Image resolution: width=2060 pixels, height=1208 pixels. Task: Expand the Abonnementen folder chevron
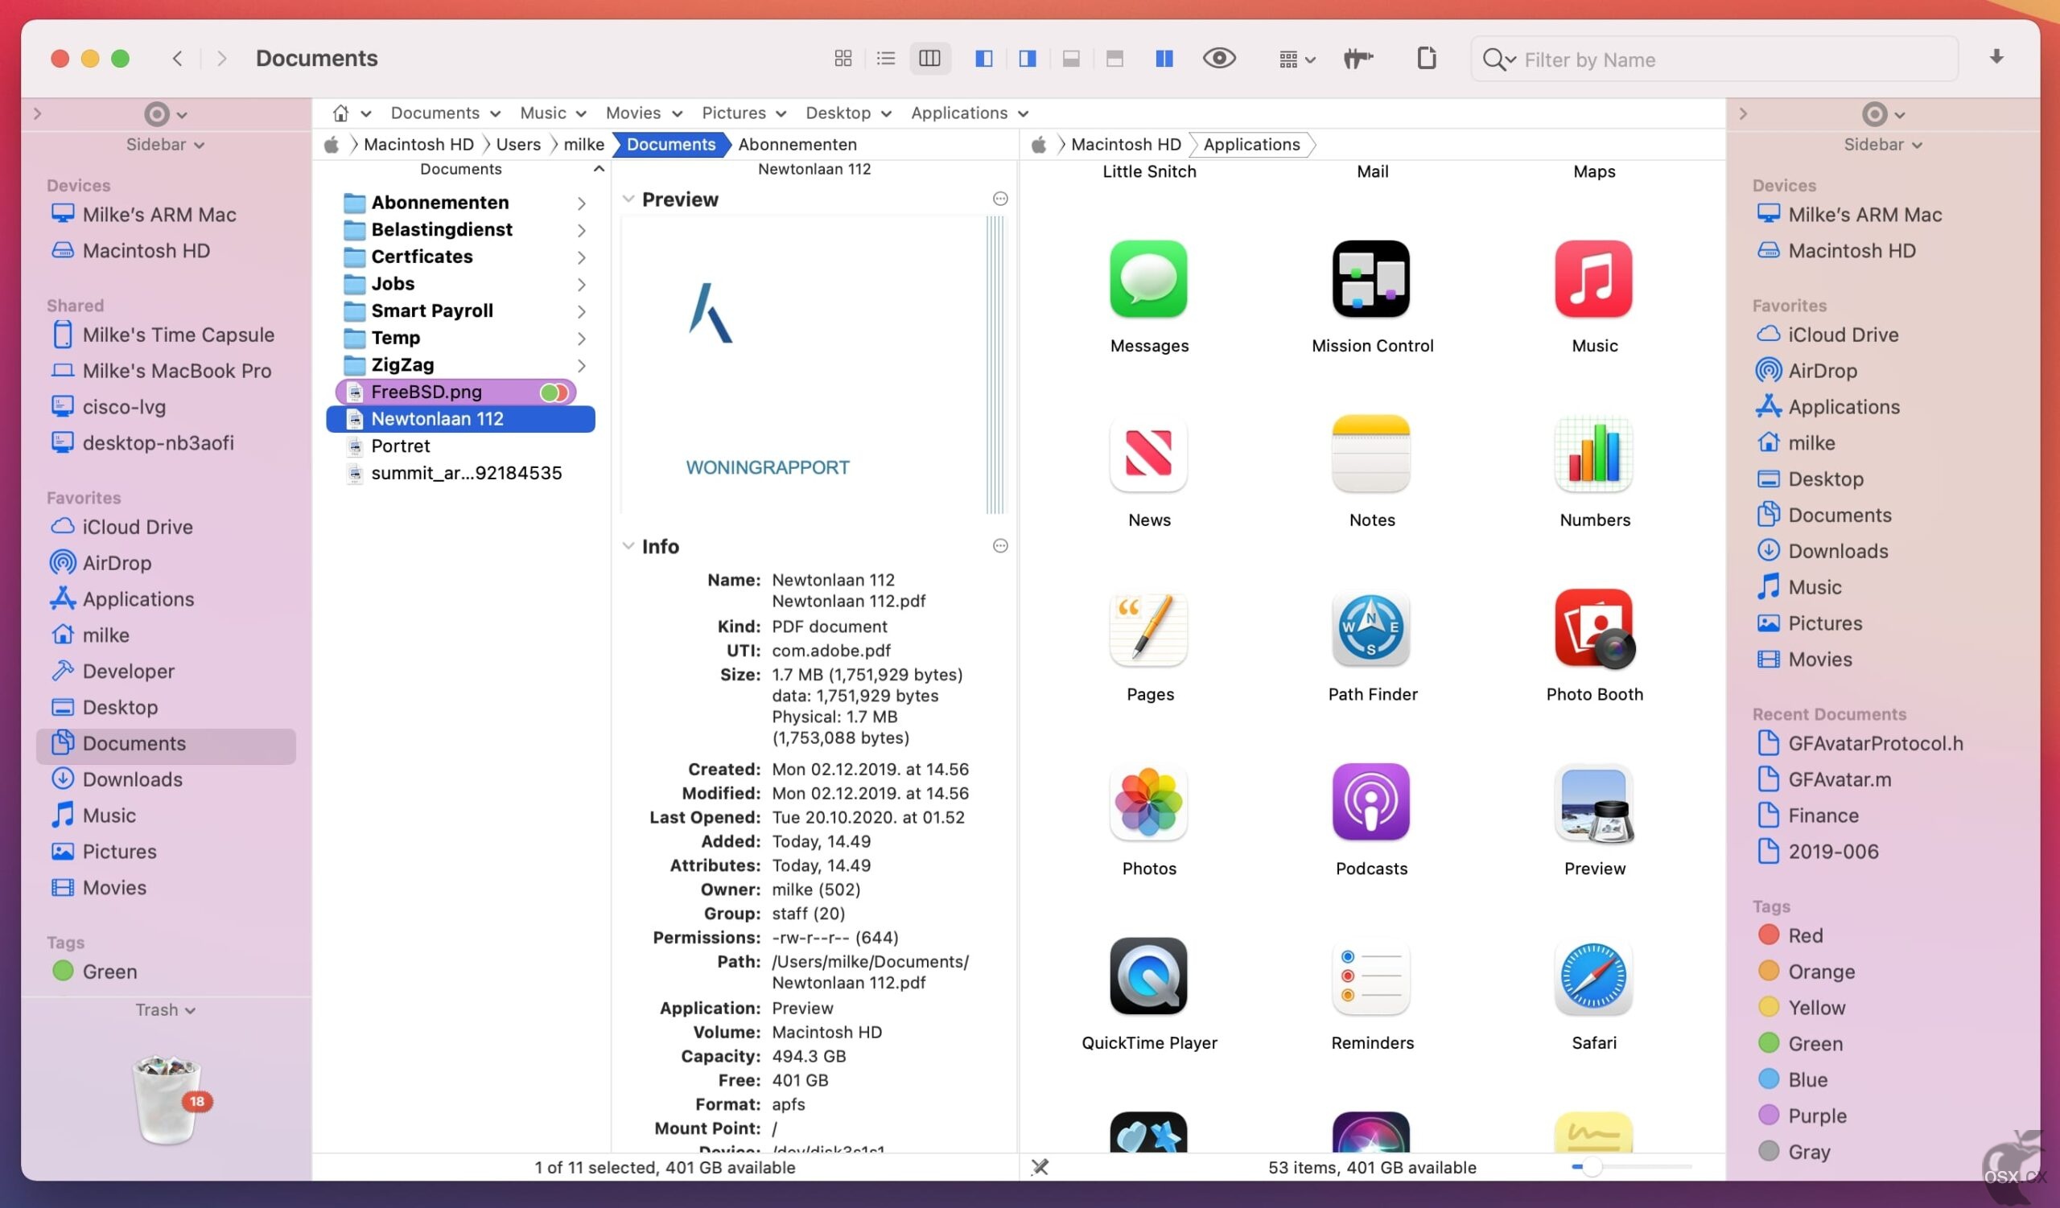(581, 203)
